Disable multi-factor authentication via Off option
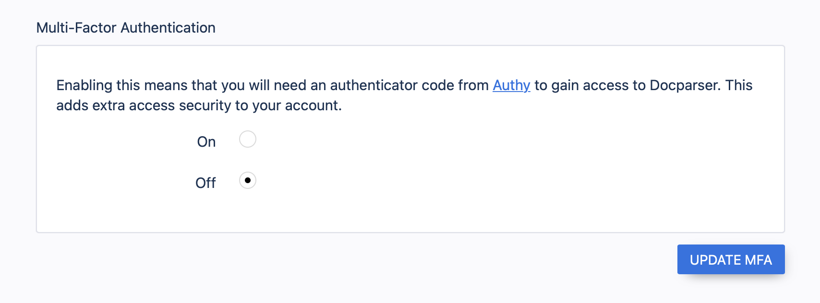820x303 pixels. point(248,180)
